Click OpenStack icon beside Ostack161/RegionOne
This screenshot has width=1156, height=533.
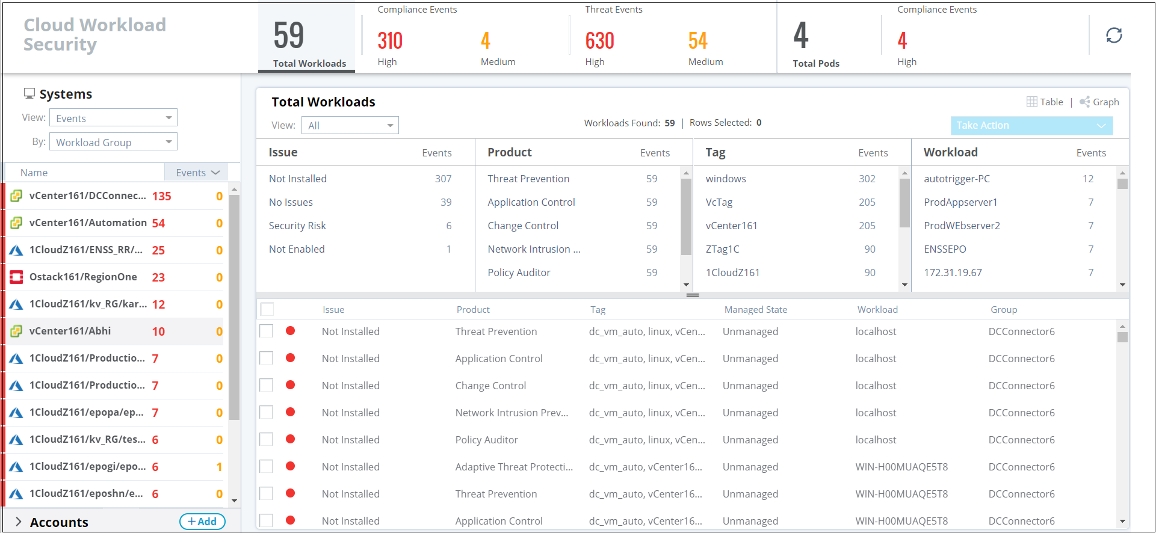[x=16, y=277]
